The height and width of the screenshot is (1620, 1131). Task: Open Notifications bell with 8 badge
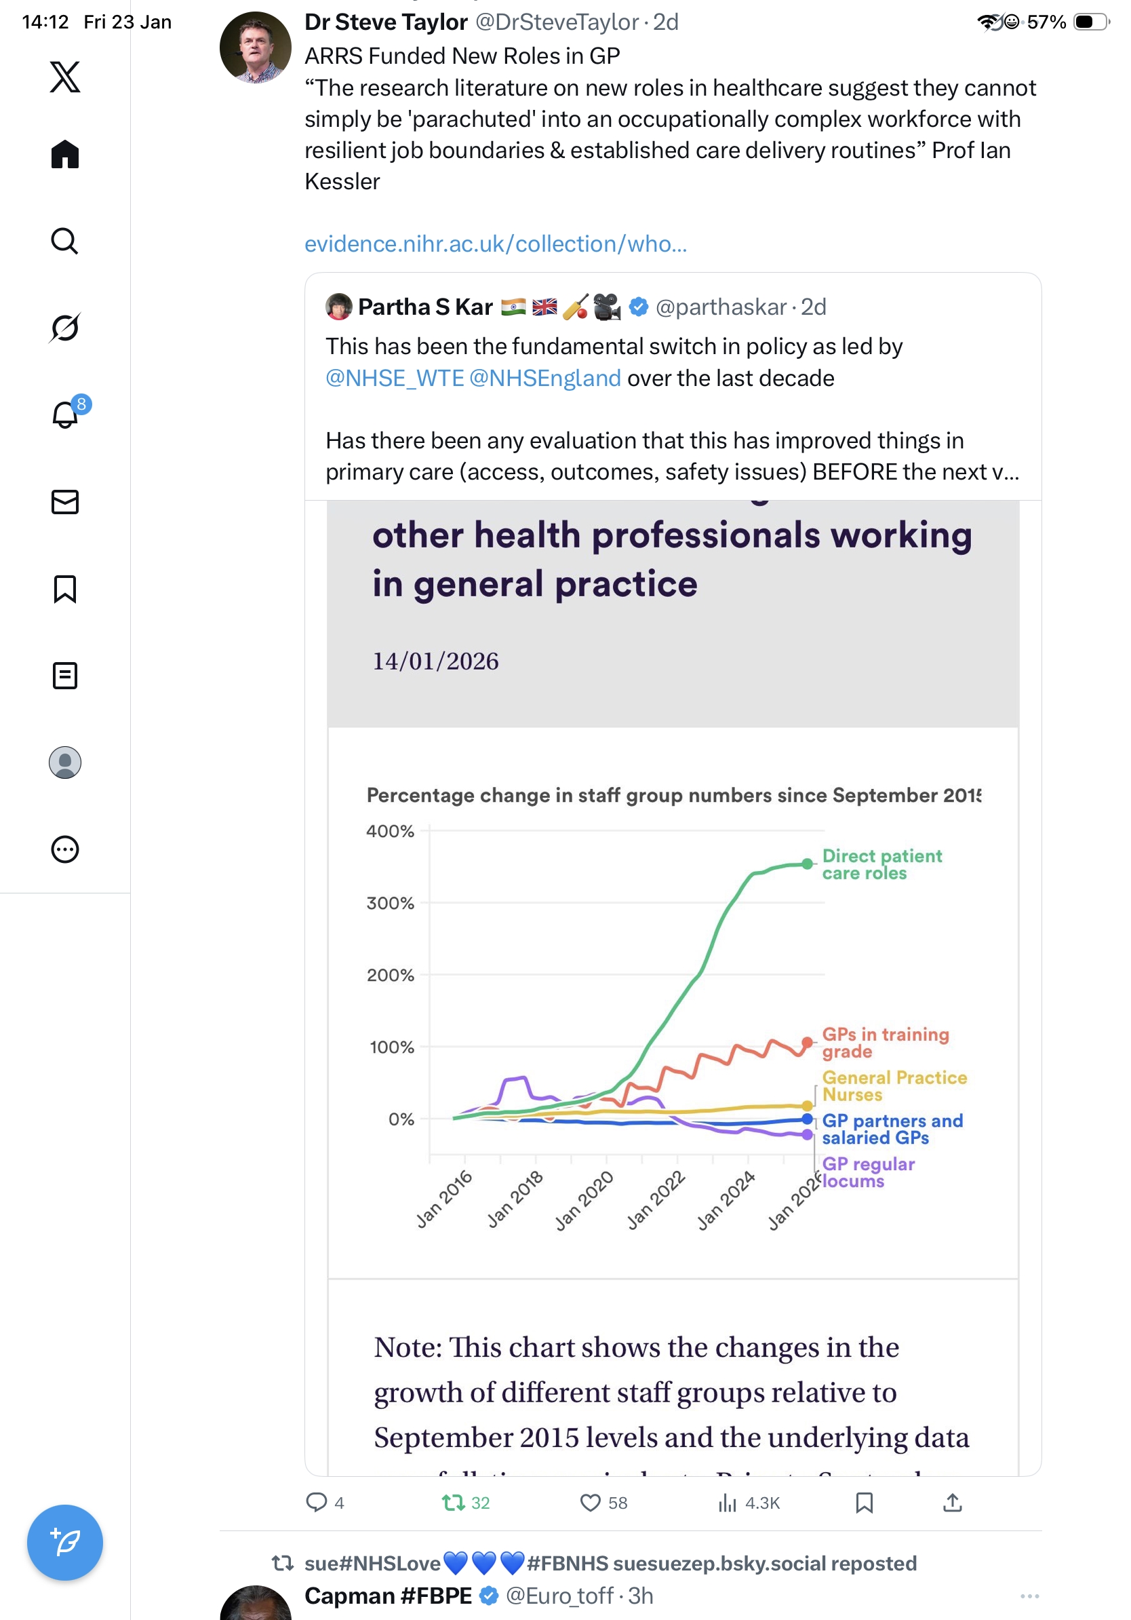[x=65, y=414]
